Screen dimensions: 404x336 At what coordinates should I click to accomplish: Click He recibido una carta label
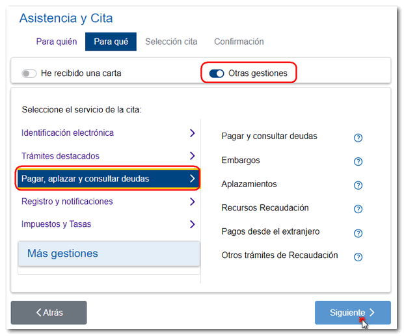tap(81, 73)
